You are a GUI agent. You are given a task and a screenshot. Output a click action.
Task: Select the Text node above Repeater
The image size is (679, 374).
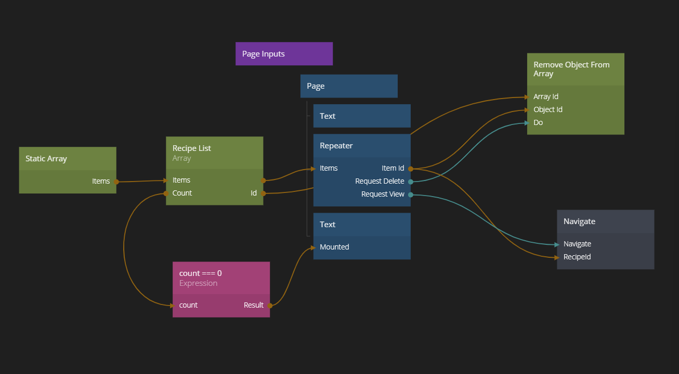pyautogui.click(x=361, y=116)
